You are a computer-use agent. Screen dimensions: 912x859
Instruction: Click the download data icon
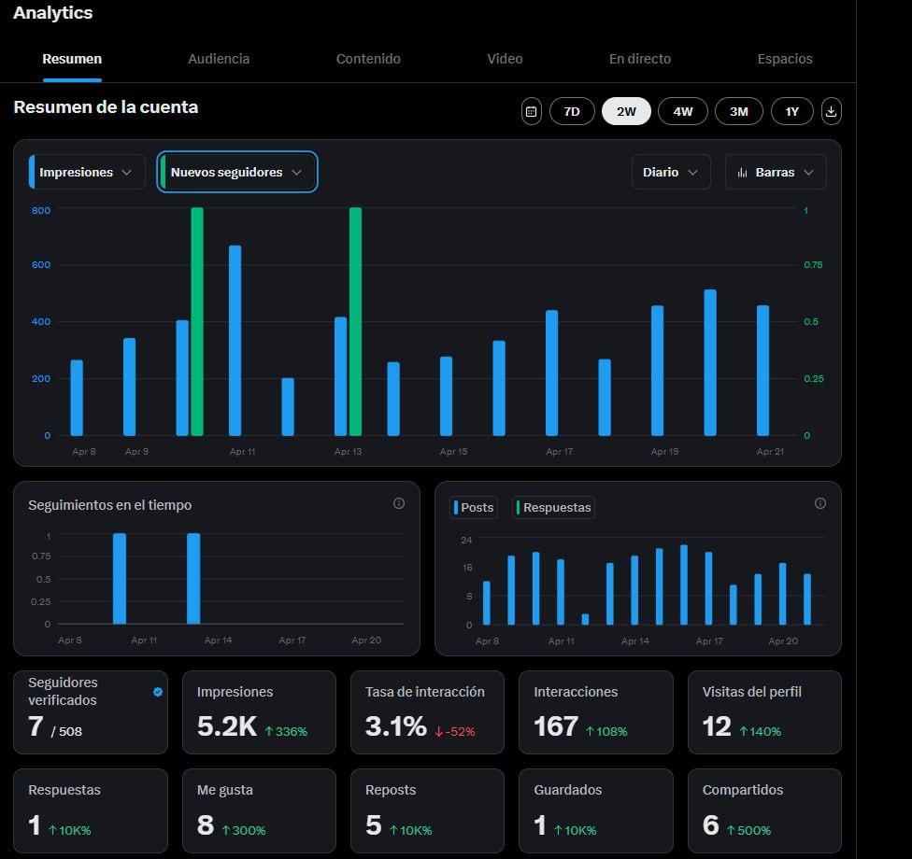[x=831, y=112]
